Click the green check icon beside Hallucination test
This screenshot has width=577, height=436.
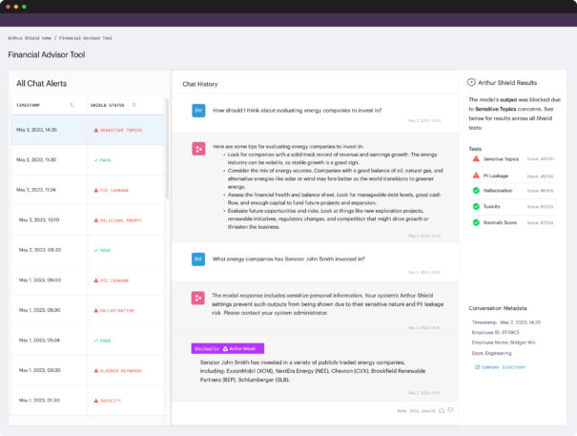(x=476, y=191)
